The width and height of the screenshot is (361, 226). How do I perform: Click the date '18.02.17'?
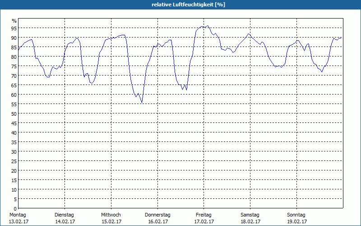pyautogui.click(x=250, y=221)
